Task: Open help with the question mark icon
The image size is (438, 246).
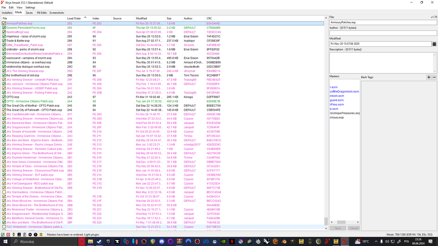Action: click(36, 234)
